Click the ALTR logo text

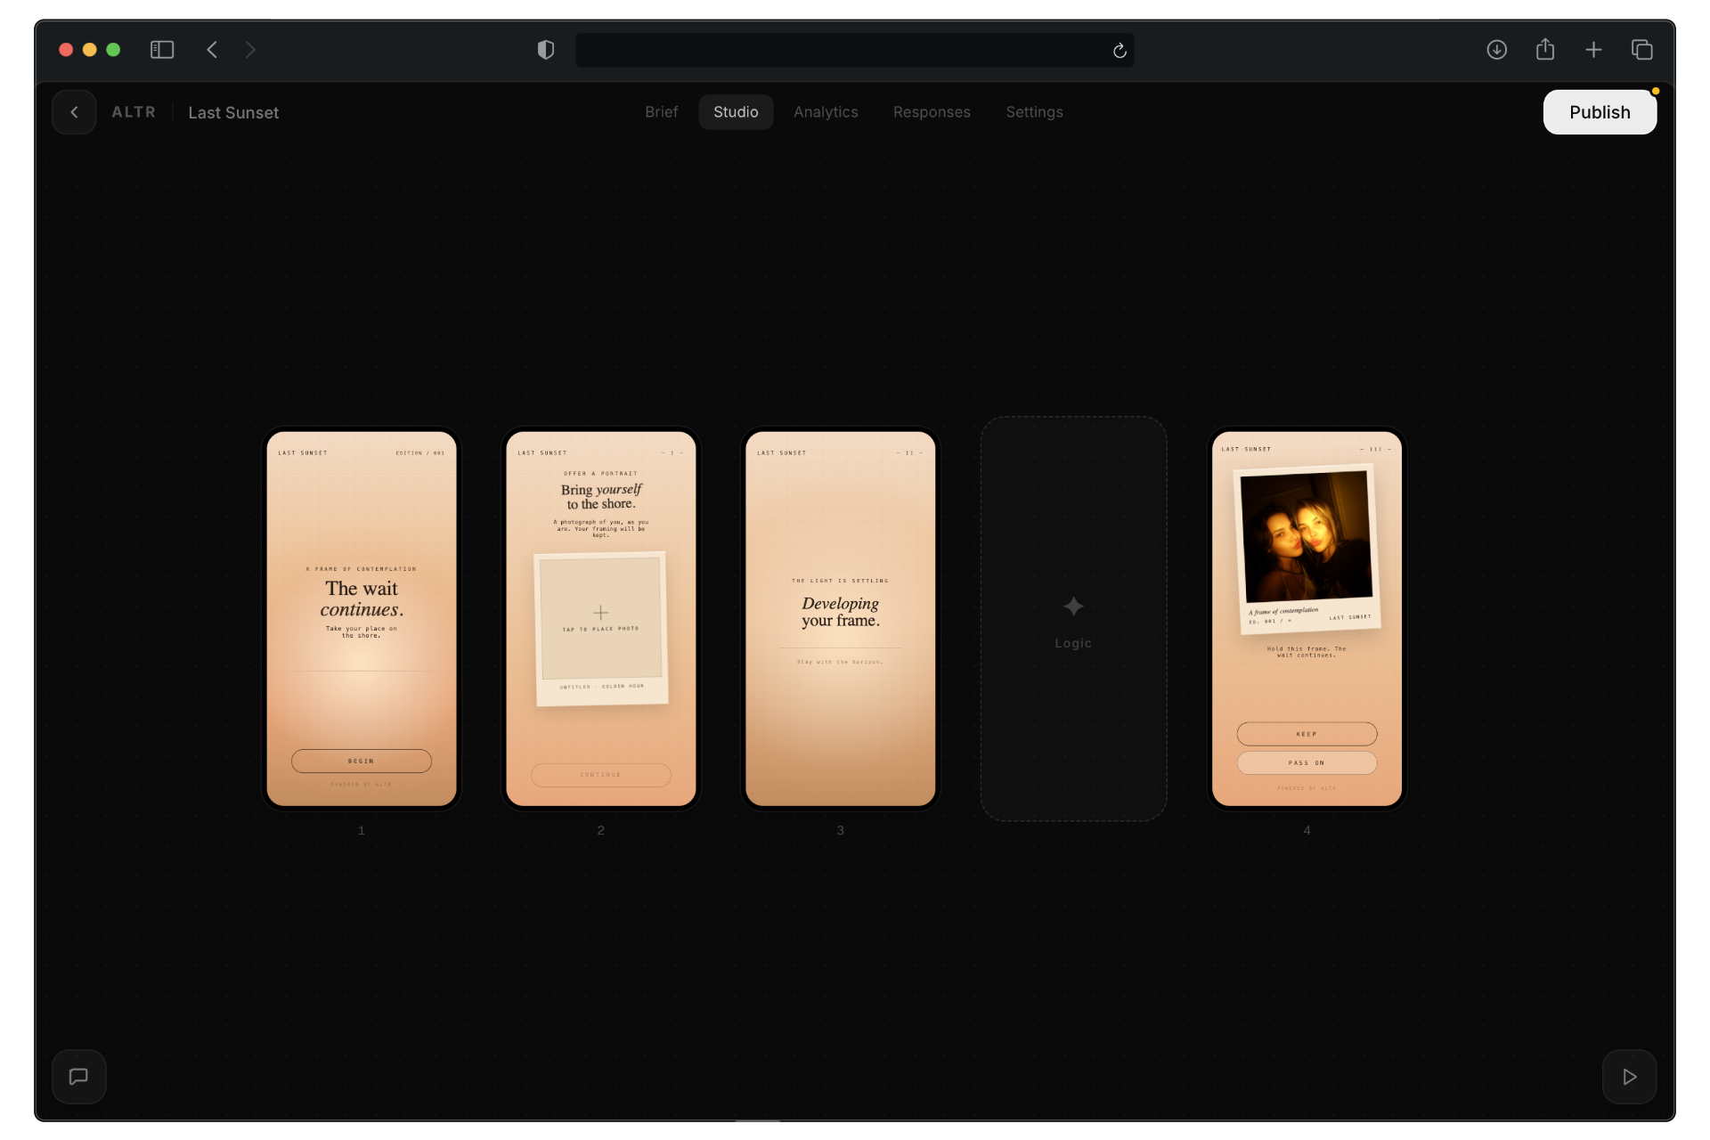click(134, 112)
